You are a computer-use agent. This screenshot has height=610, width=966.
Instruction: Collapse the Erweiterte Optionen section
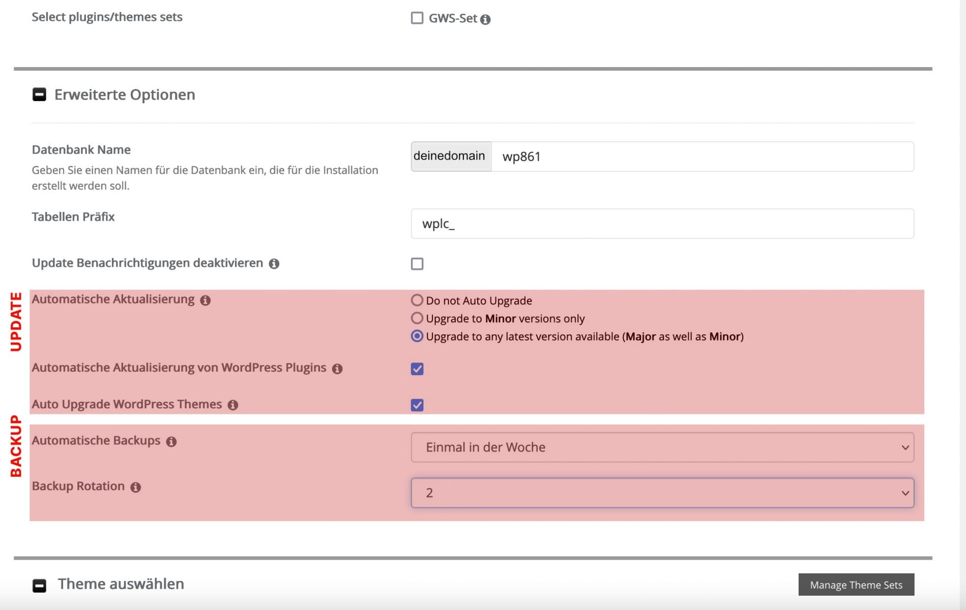39,95
